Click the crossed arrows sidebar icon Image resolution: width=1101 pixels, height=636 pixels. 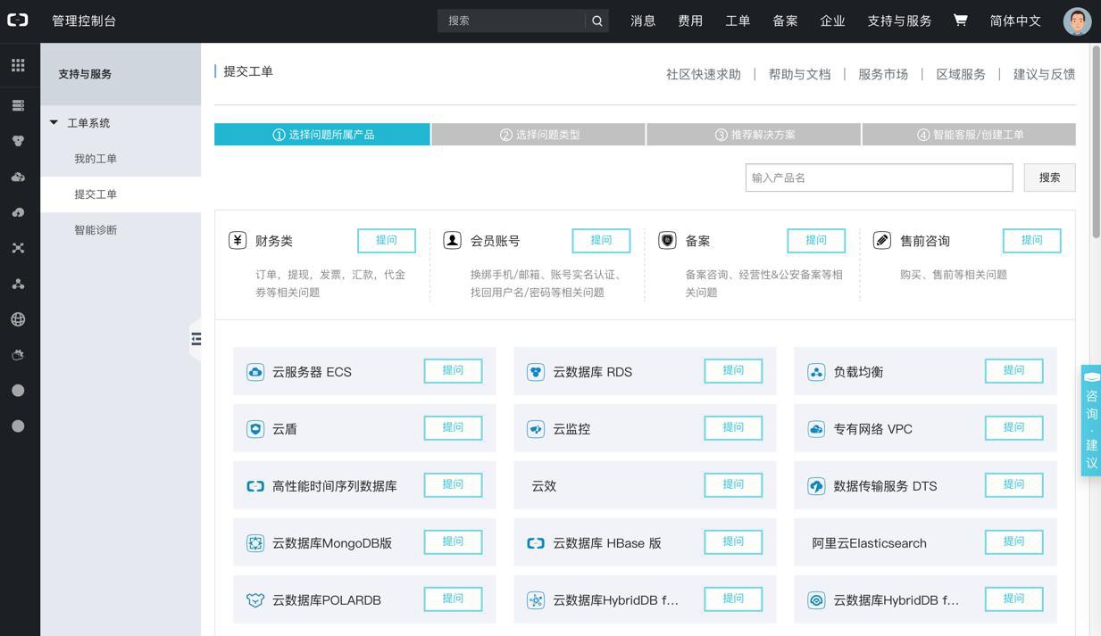click(18, 248)
